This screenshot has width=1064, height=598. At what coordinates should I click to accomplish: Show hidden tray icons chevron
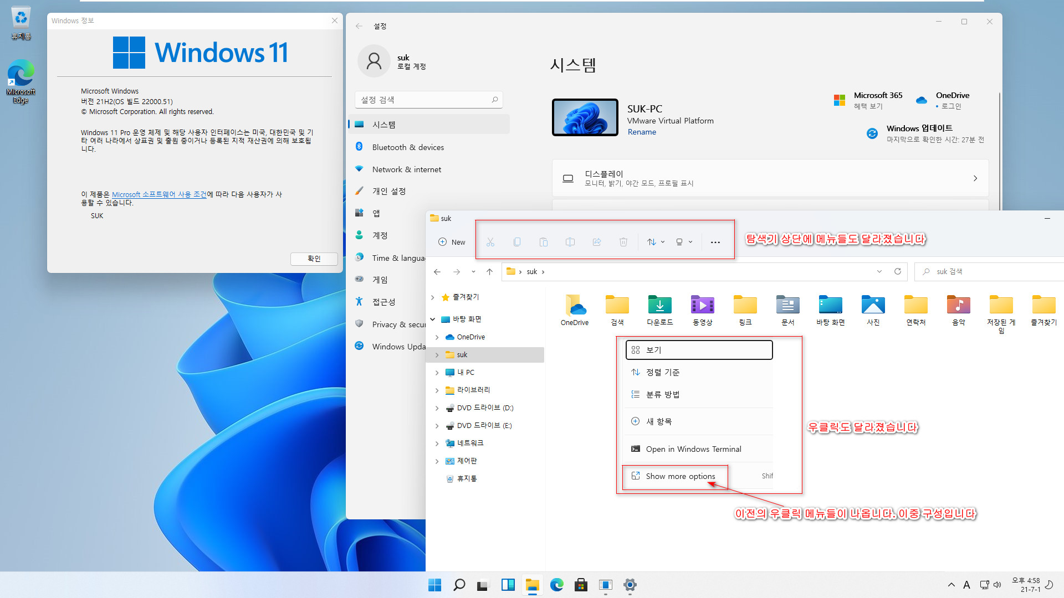(952, 585)
